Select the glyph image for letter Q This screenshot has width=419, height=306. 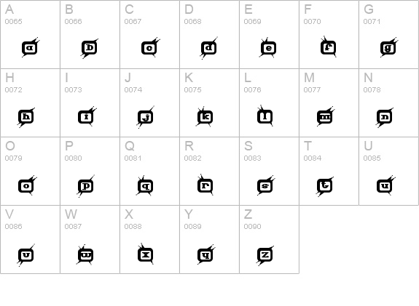pos(145,186)
